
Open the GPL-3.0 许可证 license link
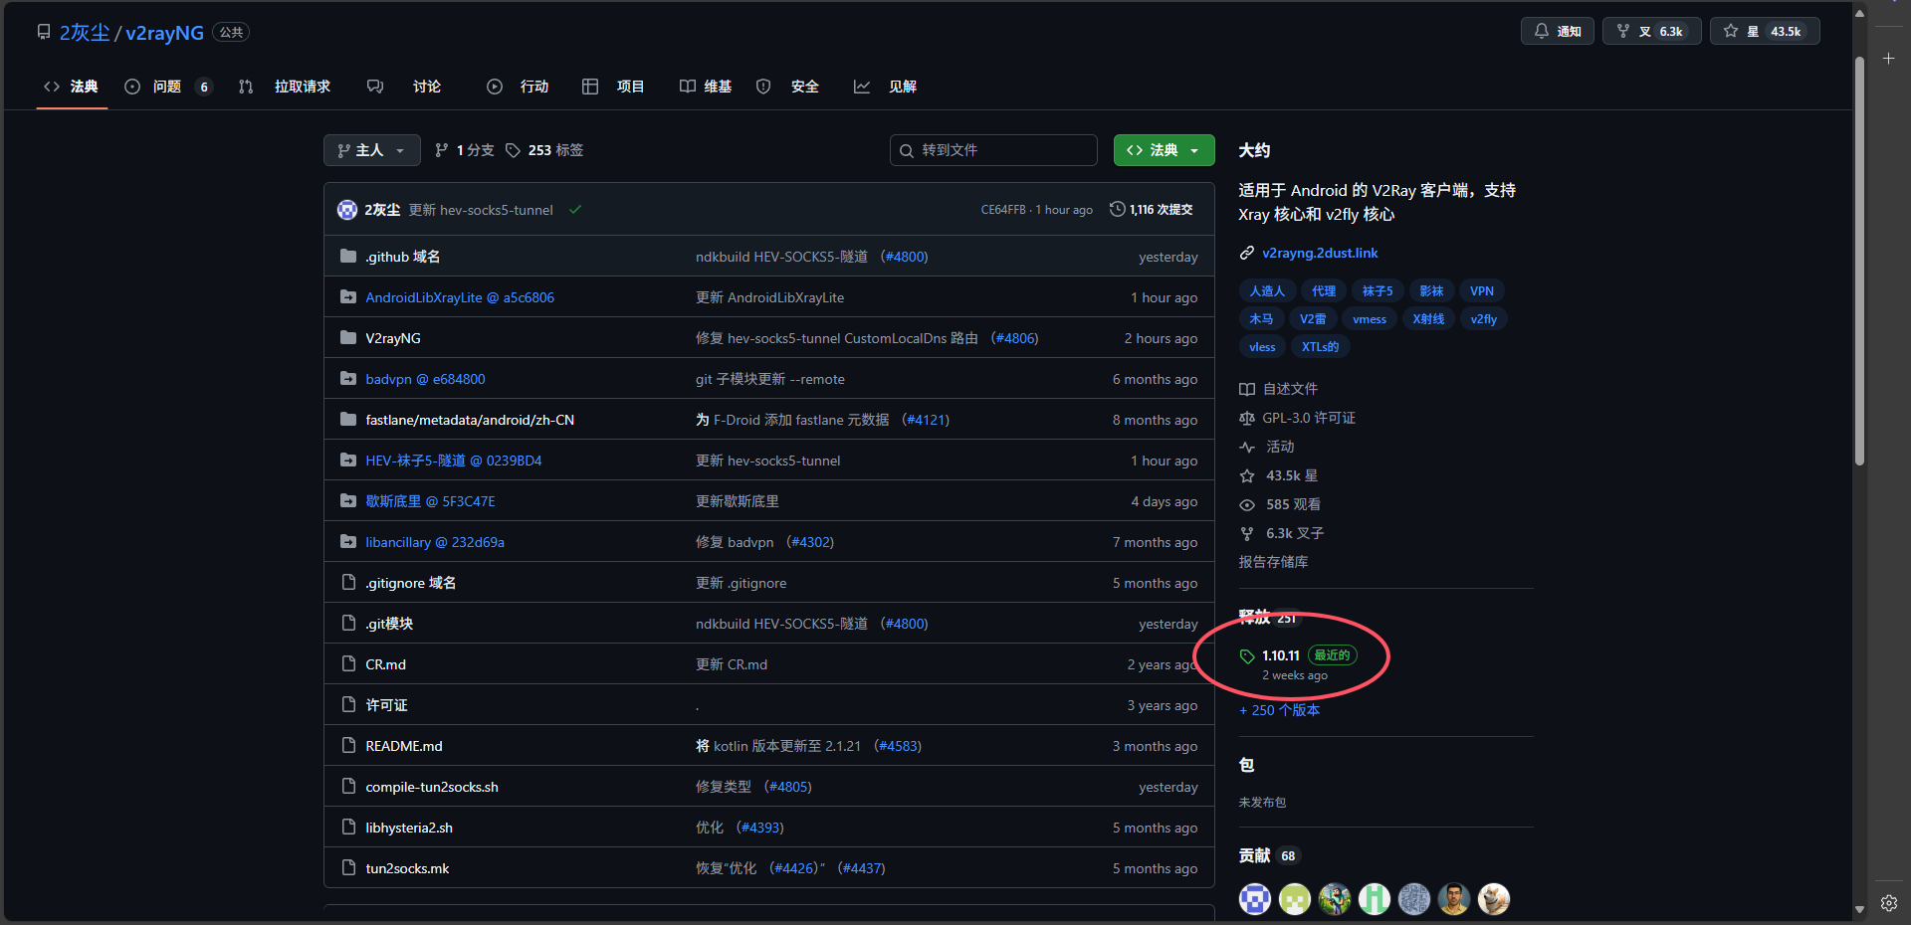point(1298,418)
